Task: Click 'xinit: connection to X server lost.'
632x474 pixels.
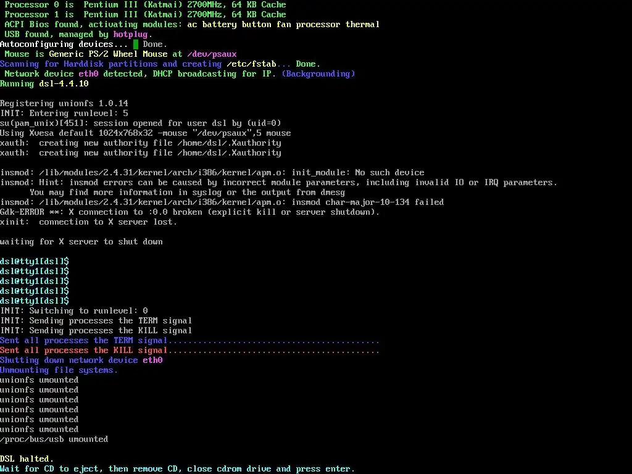Action: pos(88,222)
